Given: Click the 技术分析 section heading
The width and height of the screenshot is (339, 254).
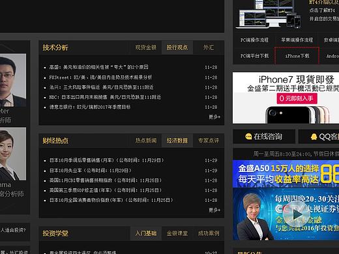Looking at the screenshot, I should tap(55, 48).
